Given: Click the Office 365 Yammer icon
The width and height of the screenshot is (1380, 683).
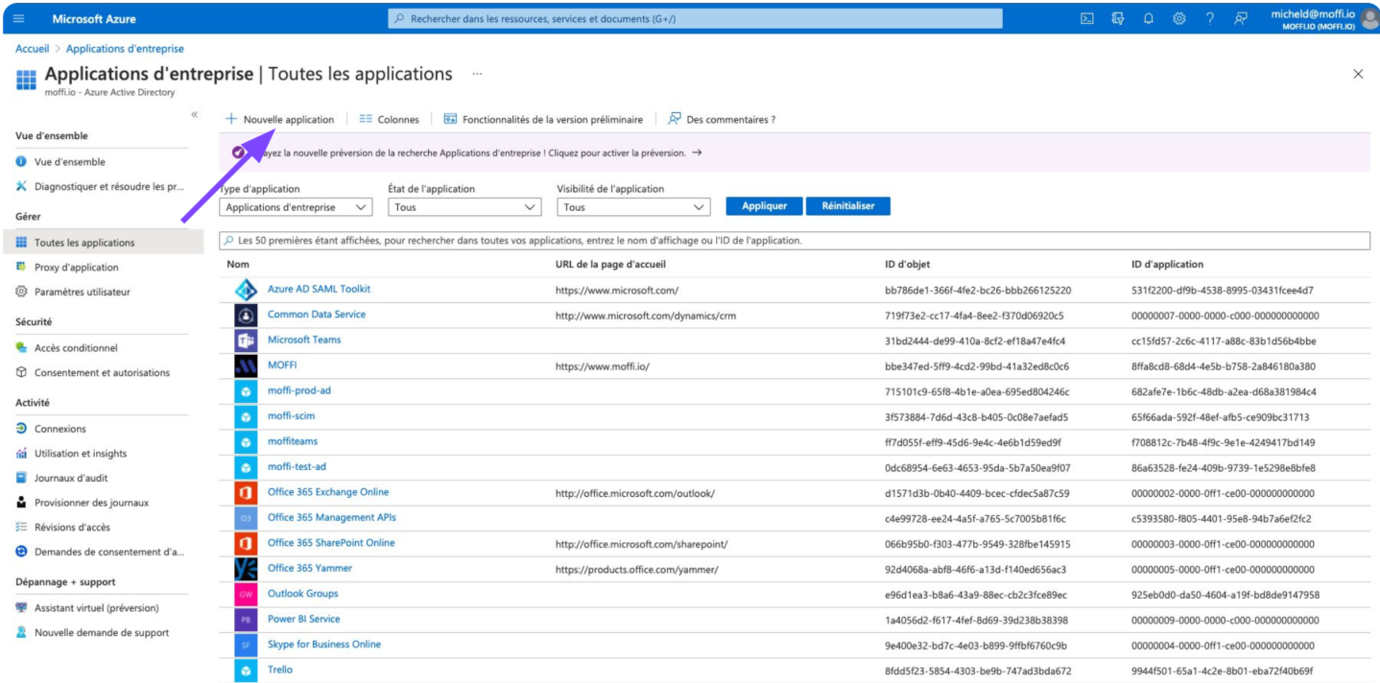Looking at the screenshot, I should pyautogui.click(x=247, y=569).
